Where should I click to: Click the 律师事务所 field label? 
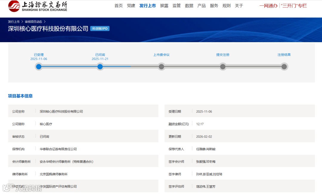point(20,174)
